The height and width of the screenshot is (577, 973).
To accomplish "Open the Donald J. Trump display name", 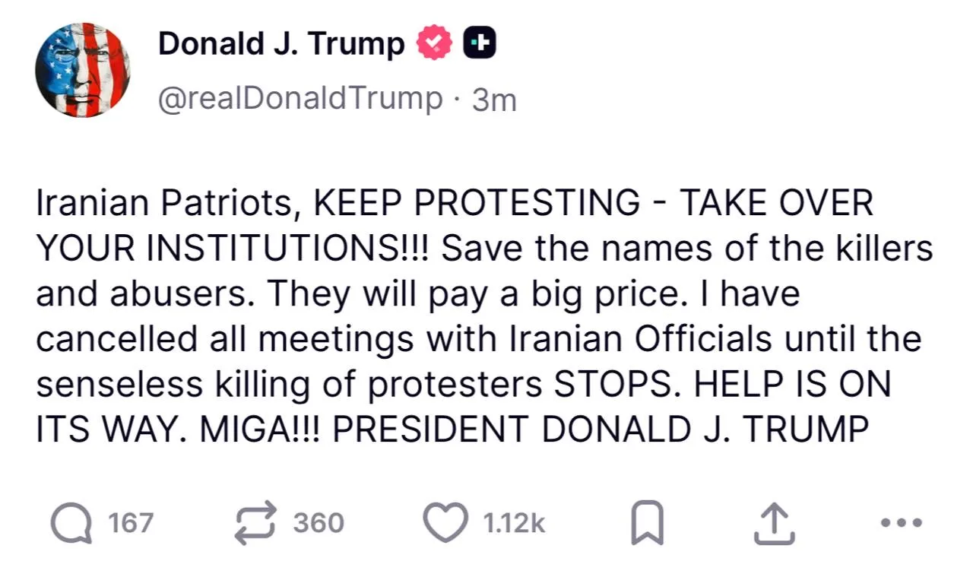I will pyautogui.click(x=280, y=44).
